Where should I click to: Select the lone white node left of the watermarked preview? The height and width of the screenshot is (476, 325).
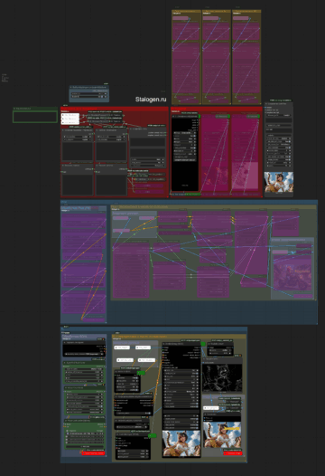pyautogui.click(x=211, y=408)
